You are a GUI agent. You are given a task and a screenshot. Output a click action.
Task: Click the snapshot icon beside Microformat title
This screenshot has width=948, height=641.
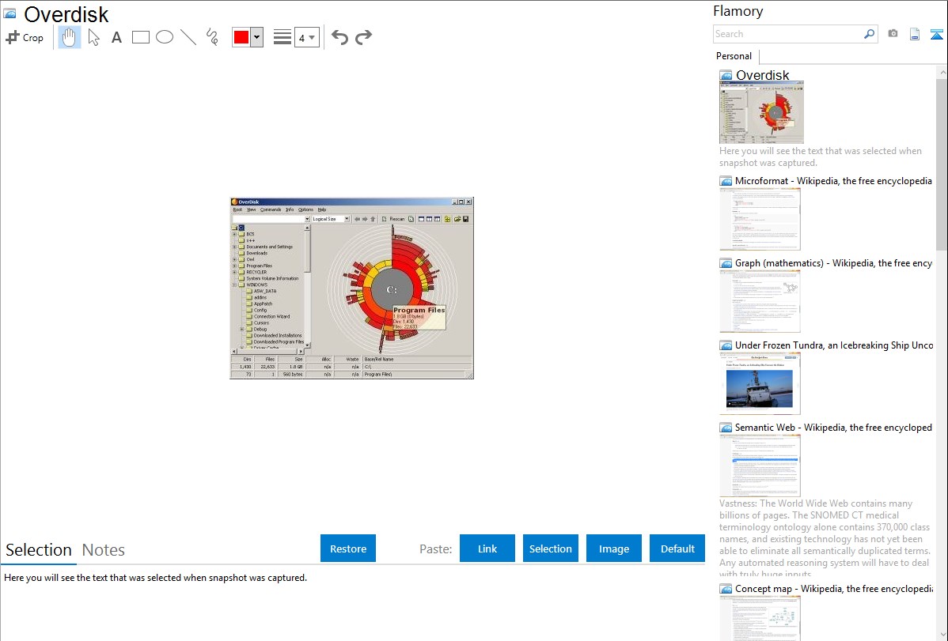point(726,181)
